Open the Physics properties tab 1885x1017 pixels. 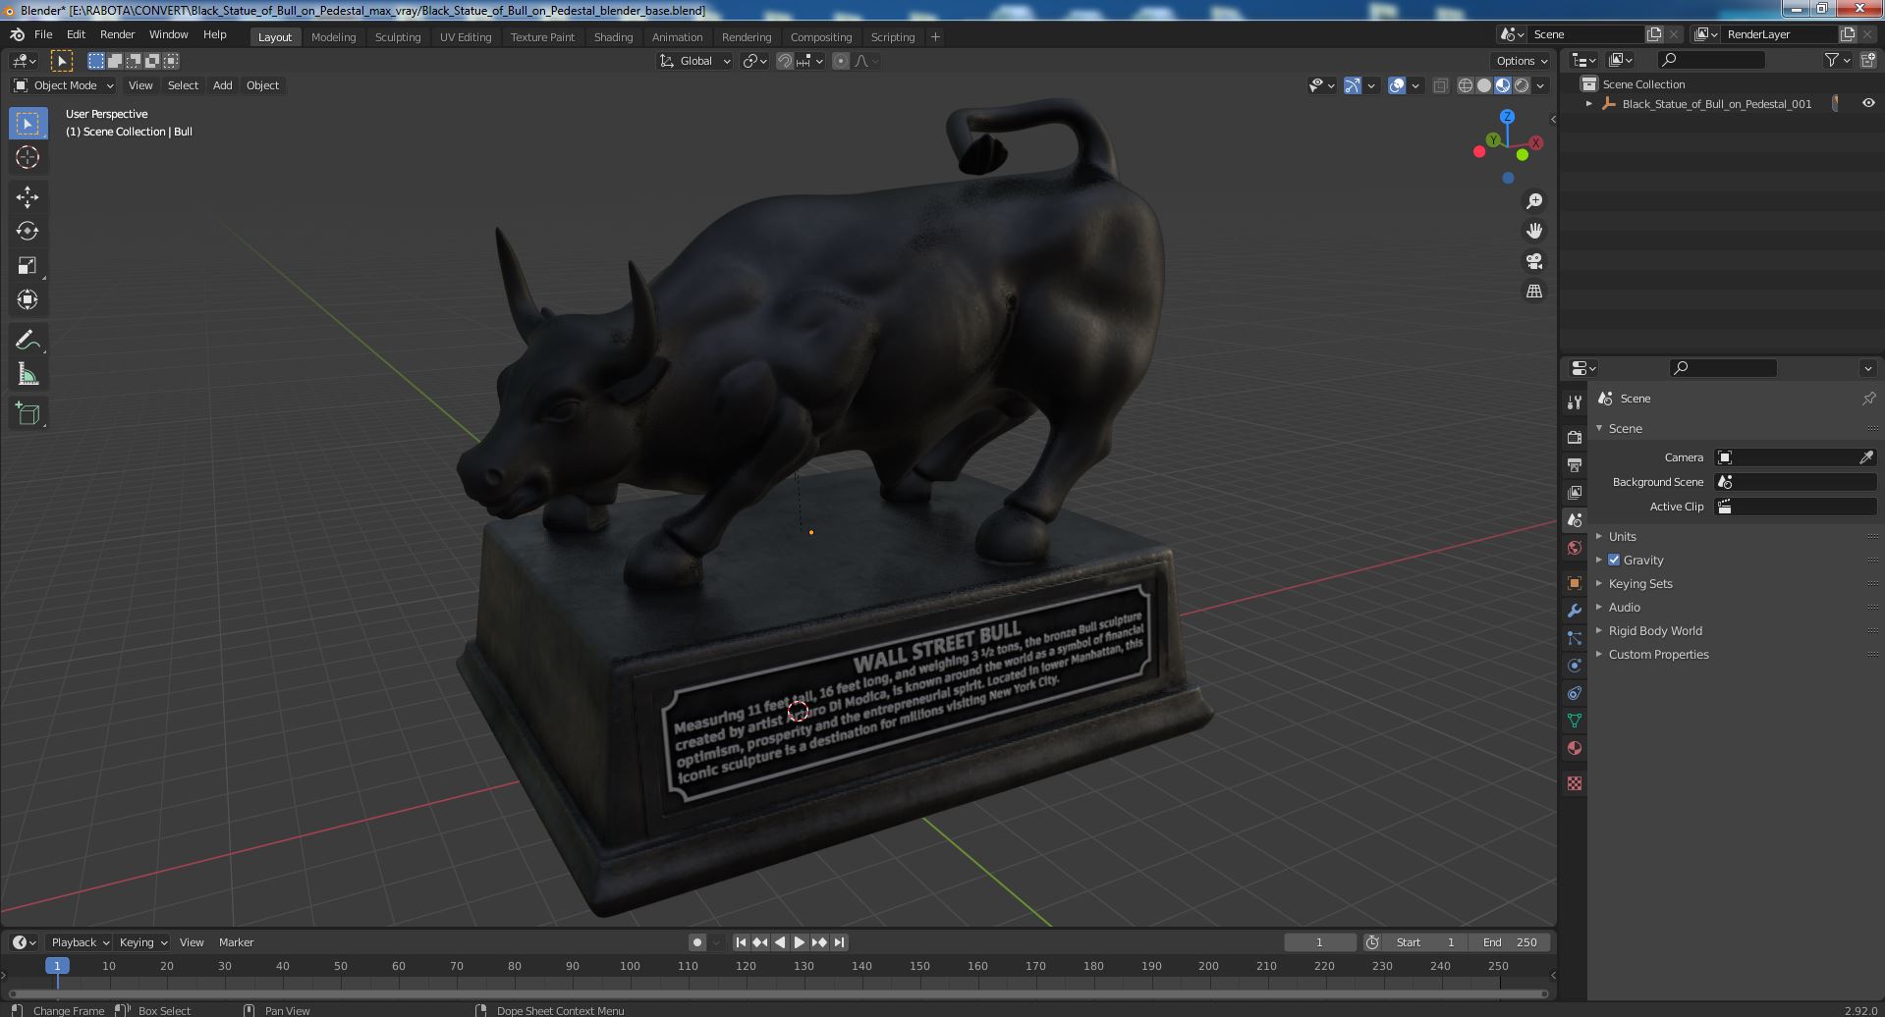click(x=1575, y=666)
